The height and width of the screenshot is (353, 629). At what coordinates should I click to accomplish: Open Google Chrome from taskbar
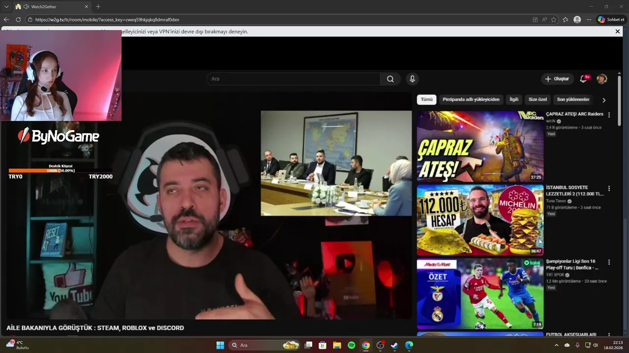(x=366, y=345)
